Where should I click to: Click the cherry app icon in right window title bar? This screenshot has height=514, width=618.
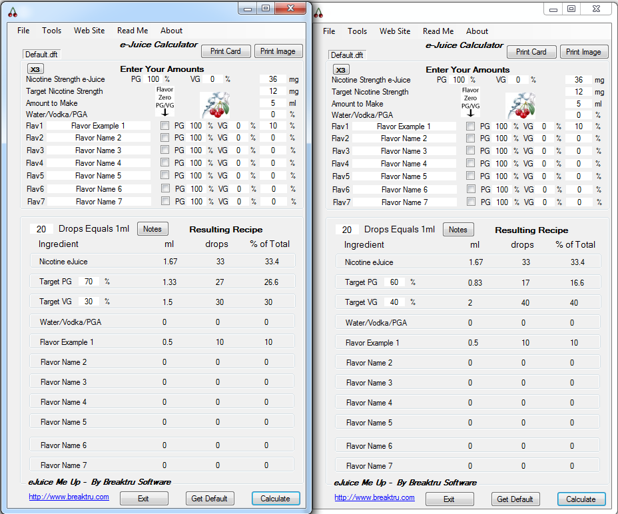point(318,13)
